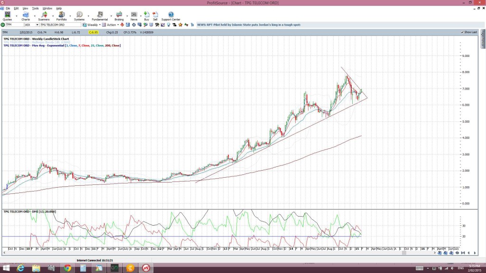Screen dimensions: 486x273
Task: Open the touch keyboard tray icon
Action: 420,268
